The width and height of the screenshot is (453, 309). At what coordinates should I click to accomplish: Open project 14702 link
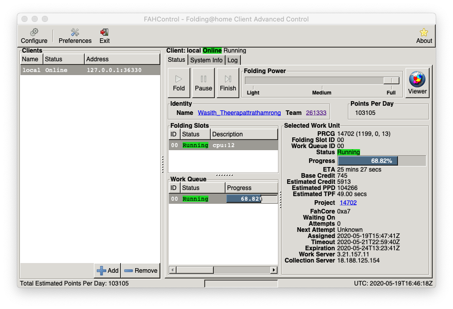[348, 203]
